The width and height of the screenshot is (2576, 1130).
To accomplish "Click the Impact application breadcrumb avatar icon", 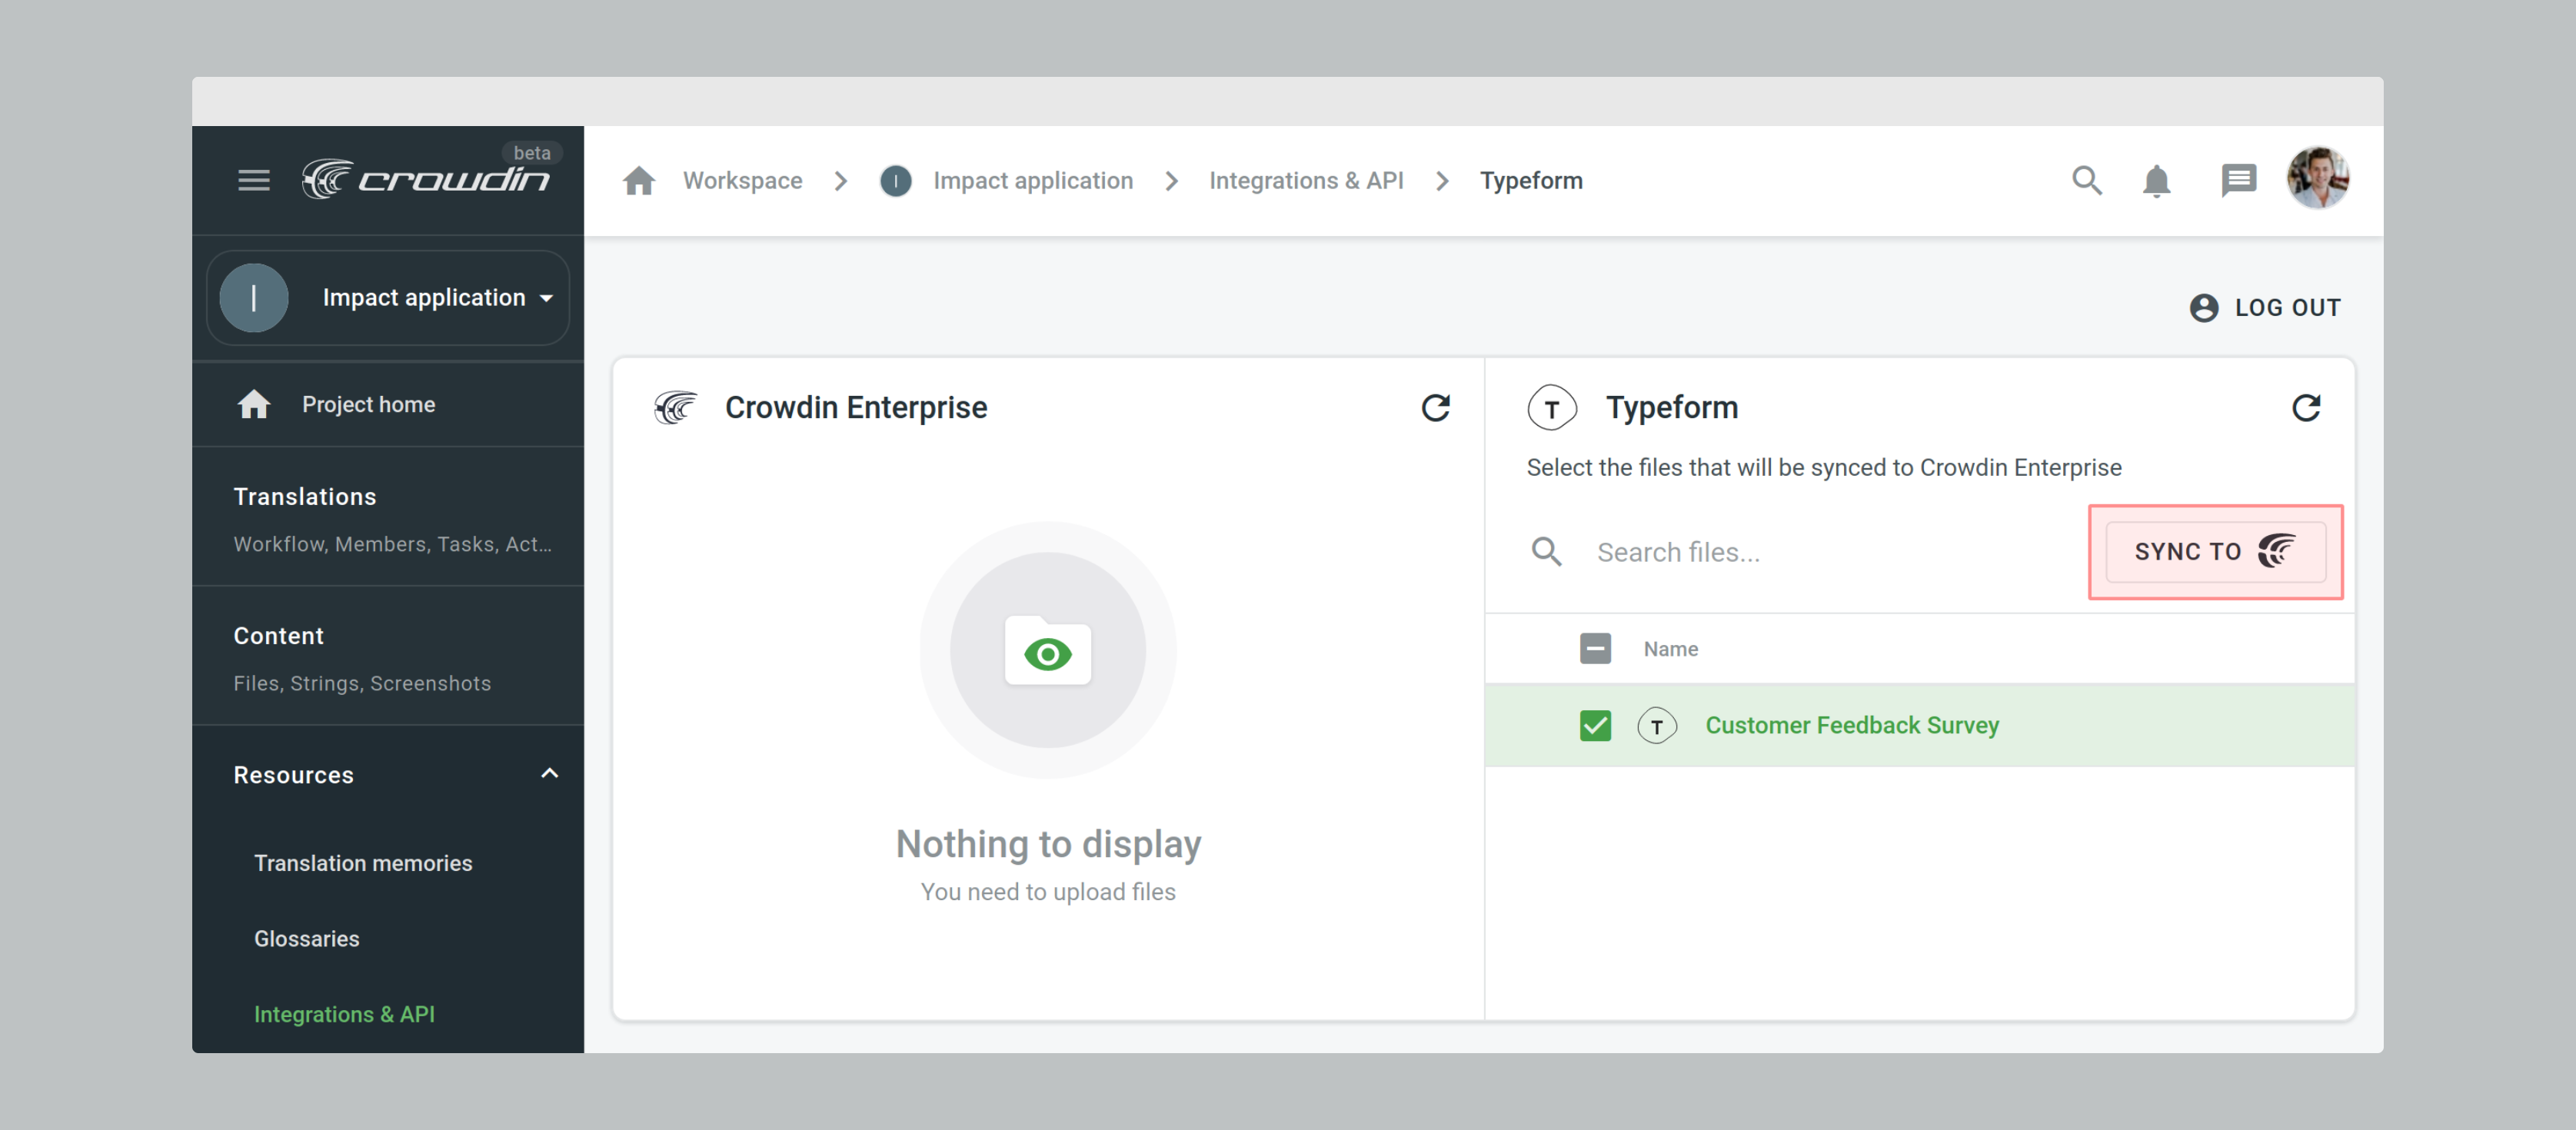I will 895,181.
